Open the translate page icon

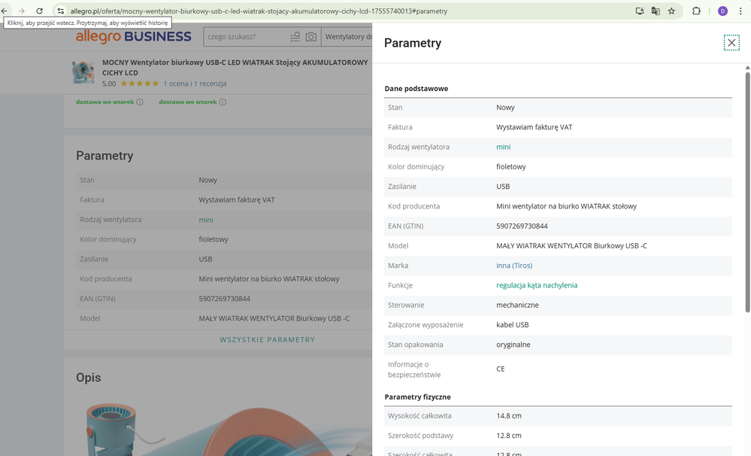coord(656,11)
